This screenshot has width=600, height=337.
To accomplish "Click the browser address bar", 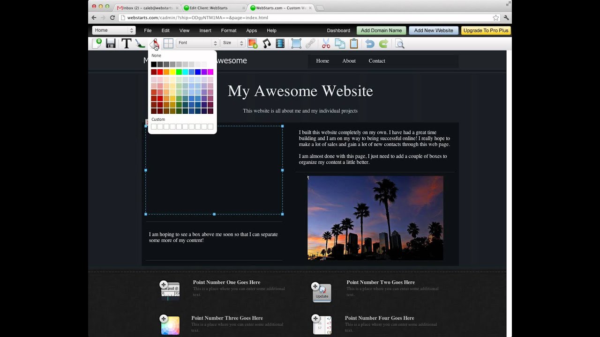I will point(309,18).
